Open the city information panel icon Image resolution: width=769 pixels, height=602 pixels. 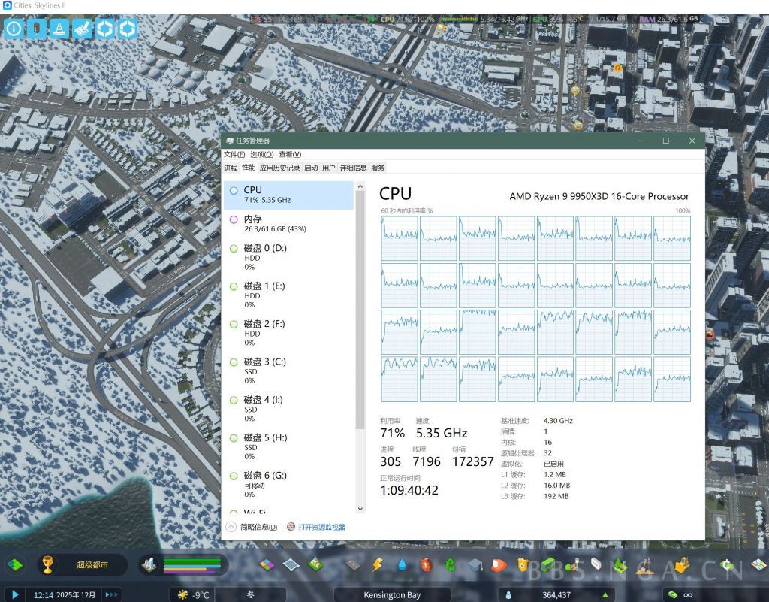(x=14, y=29)
